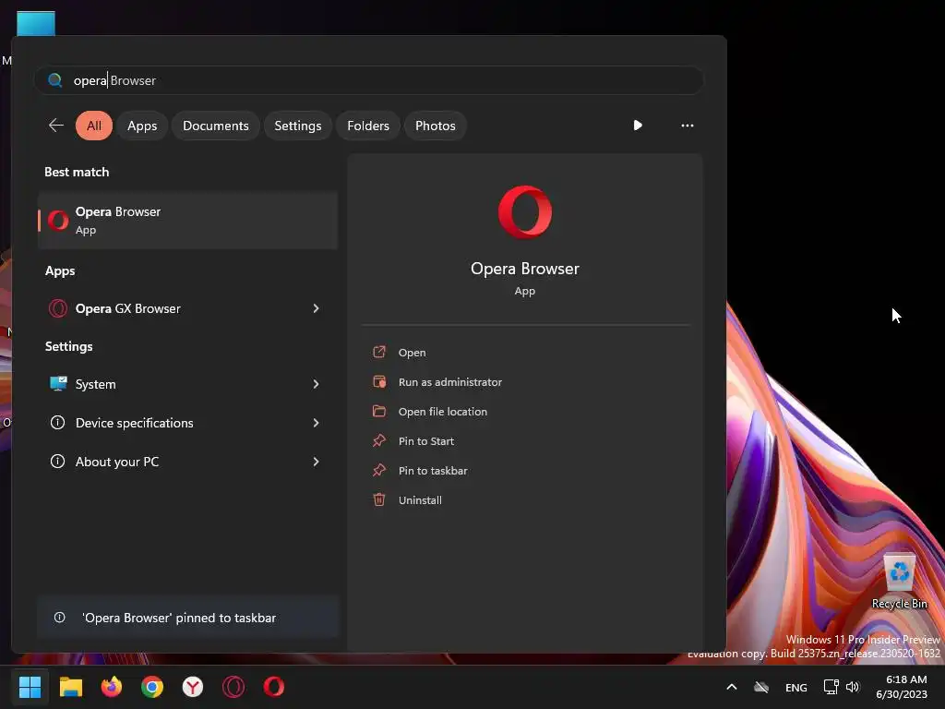Click the ENG language indicator
The image size is (945, 709).
[796, 687]
